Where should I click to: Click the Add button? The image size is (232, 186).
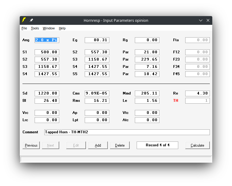[x=98, y=145]
